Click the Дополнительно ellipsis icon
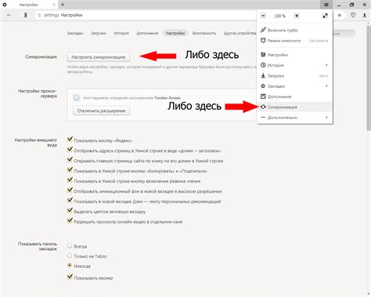 pos(263,118)
